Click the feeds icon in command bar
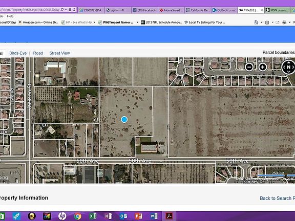Viewport: 295px width, 221px height. (267, 23)
